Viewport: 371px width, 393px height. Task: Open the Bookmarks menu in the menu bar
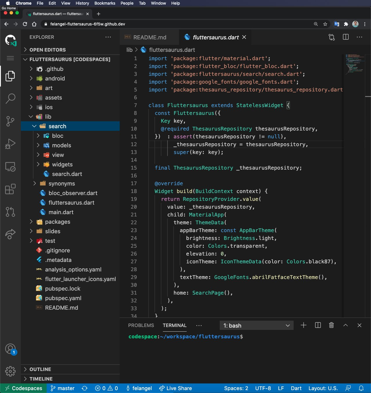pos(105,3)
